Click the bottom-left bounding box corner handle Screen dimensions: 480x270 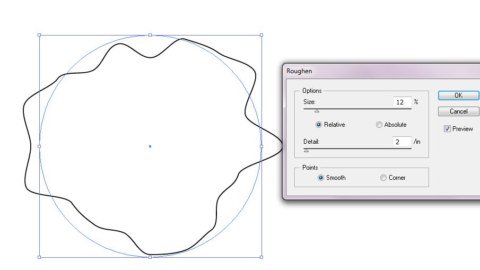(x=39, y=257)
